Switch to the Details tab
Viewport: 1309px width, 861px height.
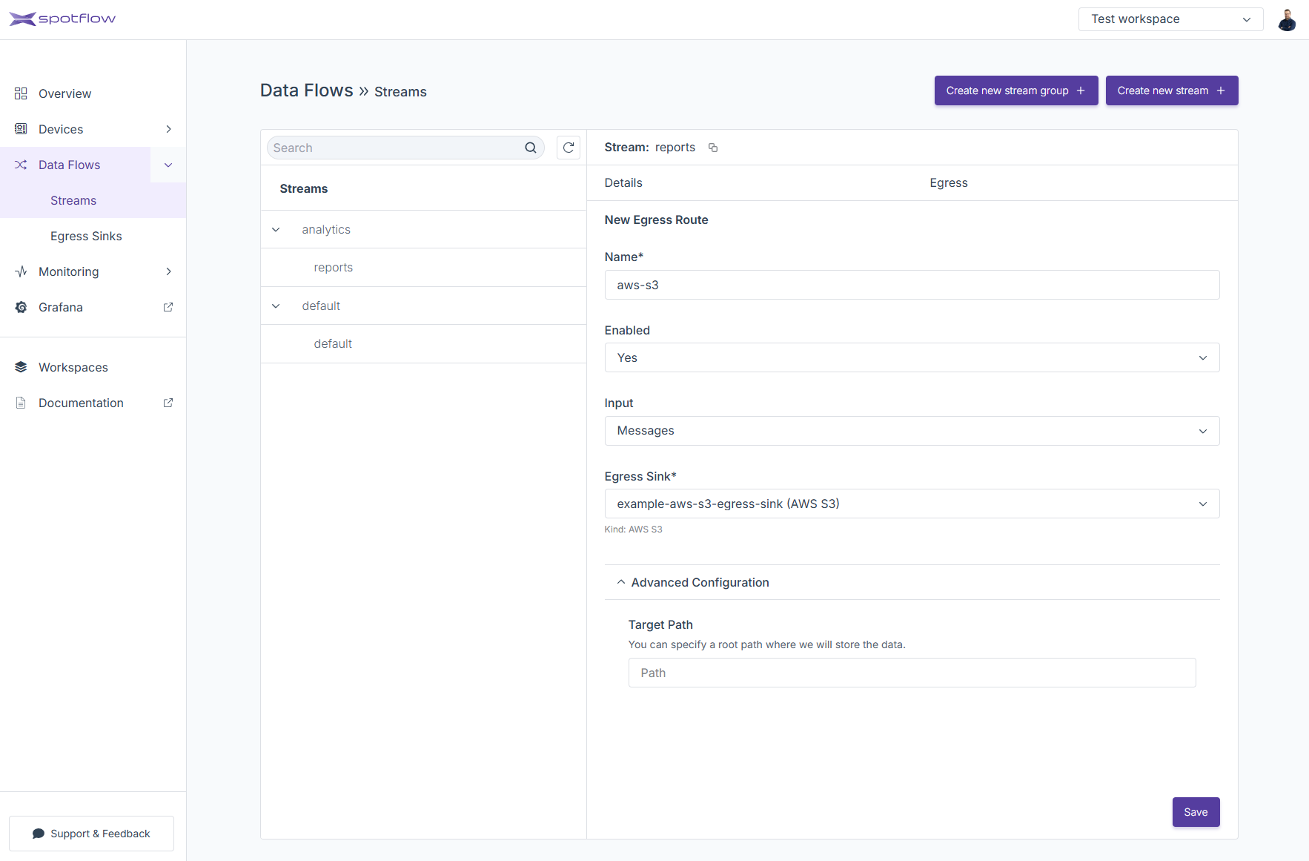tap(623, 182)
